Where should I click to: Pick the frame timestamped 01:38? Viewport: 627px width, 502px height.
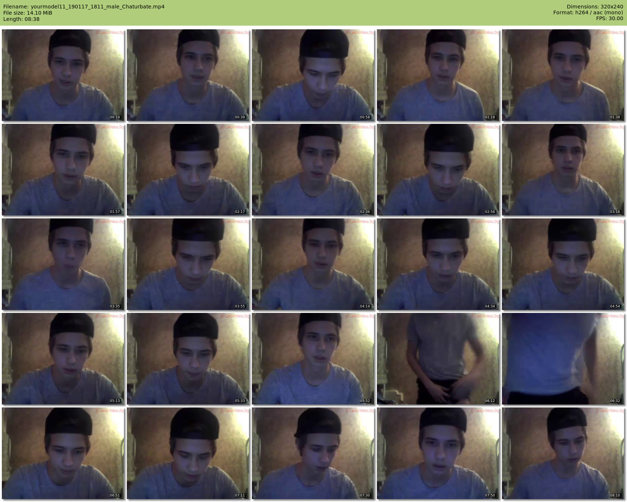563,75
